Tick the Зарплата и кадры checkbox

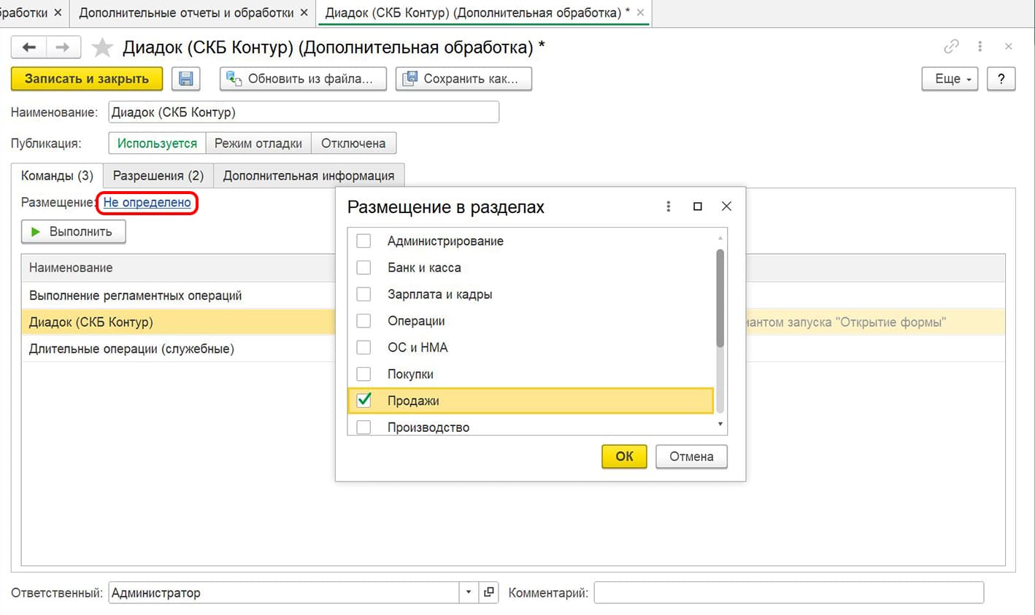tap(363, 294)
